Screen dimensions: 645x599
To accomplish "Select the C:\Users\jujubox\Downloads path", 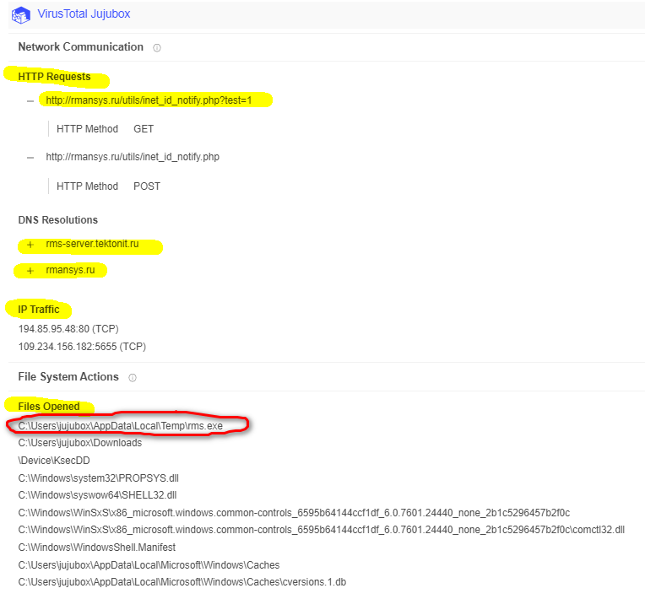I will pyautogui.click(x=80, y=443).
